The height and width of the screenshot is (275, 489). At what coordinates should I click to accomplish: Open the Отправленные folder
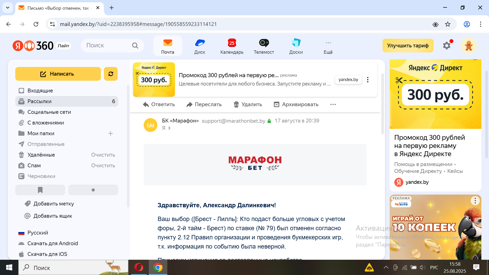click(67, 144)
